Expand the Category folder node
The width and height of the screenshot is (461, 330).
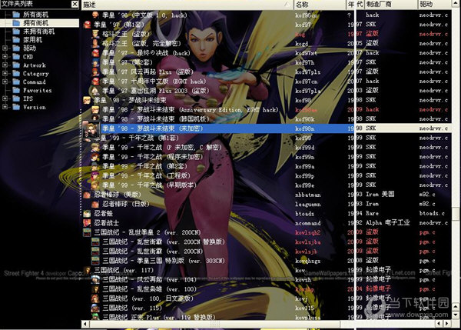click(x=5, y=73)
